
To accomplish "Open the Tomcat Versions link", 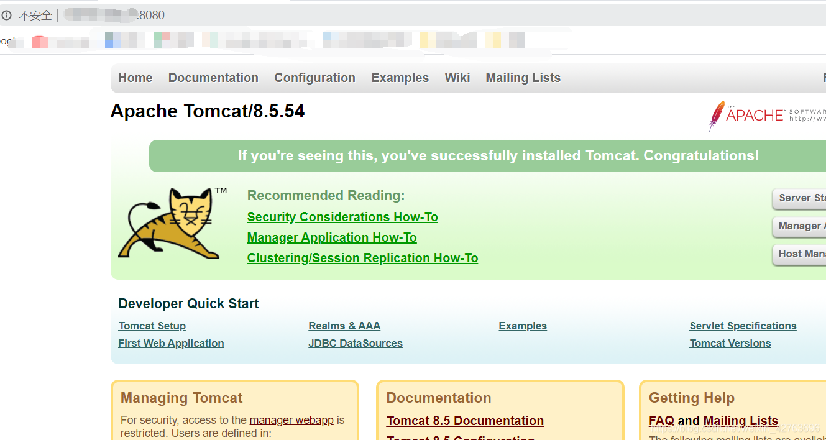I will point(730,343).
